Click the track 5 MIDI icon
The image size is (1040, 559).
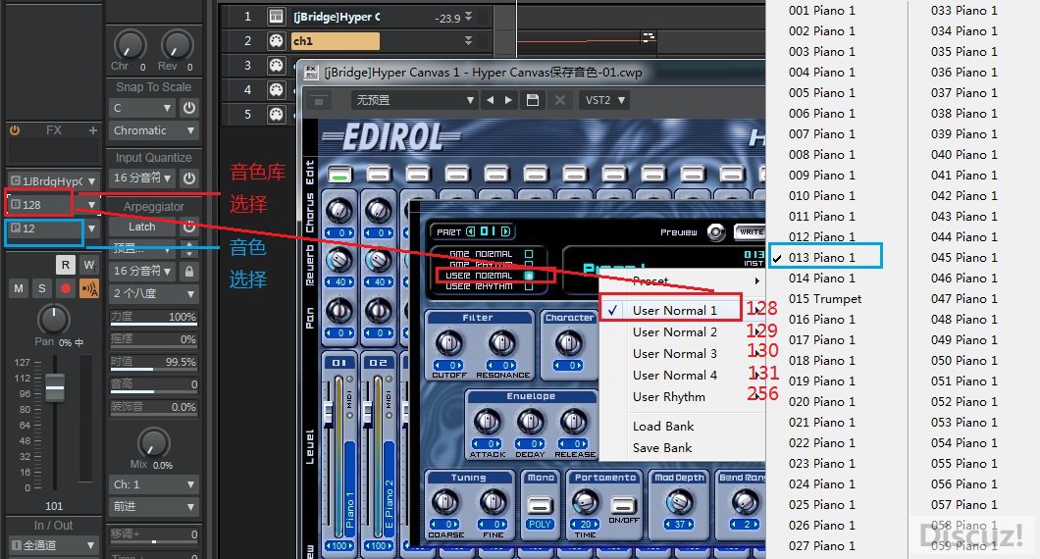pos(276,114)
